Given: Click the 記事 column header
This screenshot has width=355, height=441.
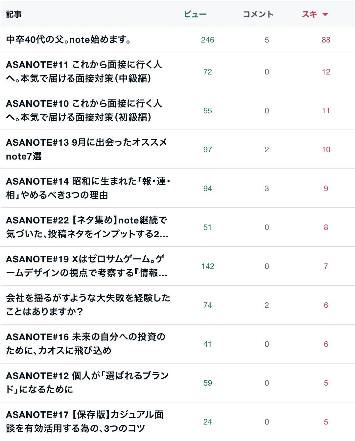Looking at the screenshot, I should point(14,14).
